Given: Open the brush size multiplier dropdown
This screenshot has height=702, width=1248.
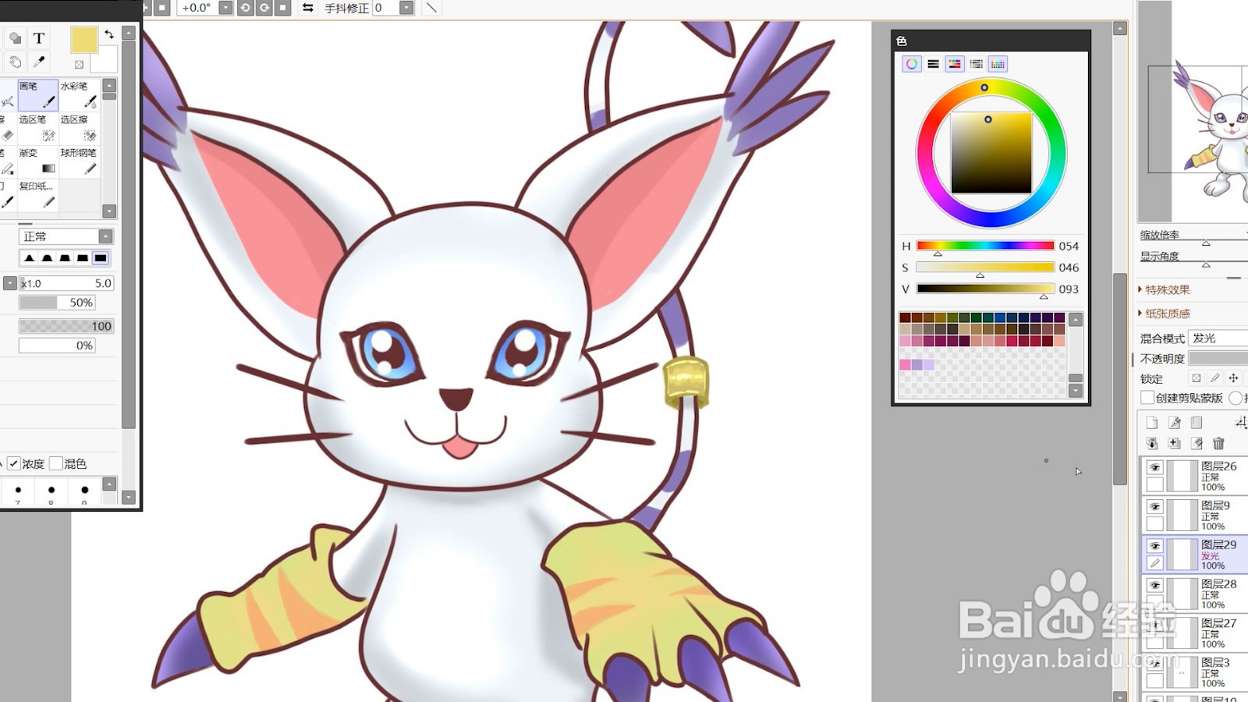Looking at the screenshot, I should [9, 283].
